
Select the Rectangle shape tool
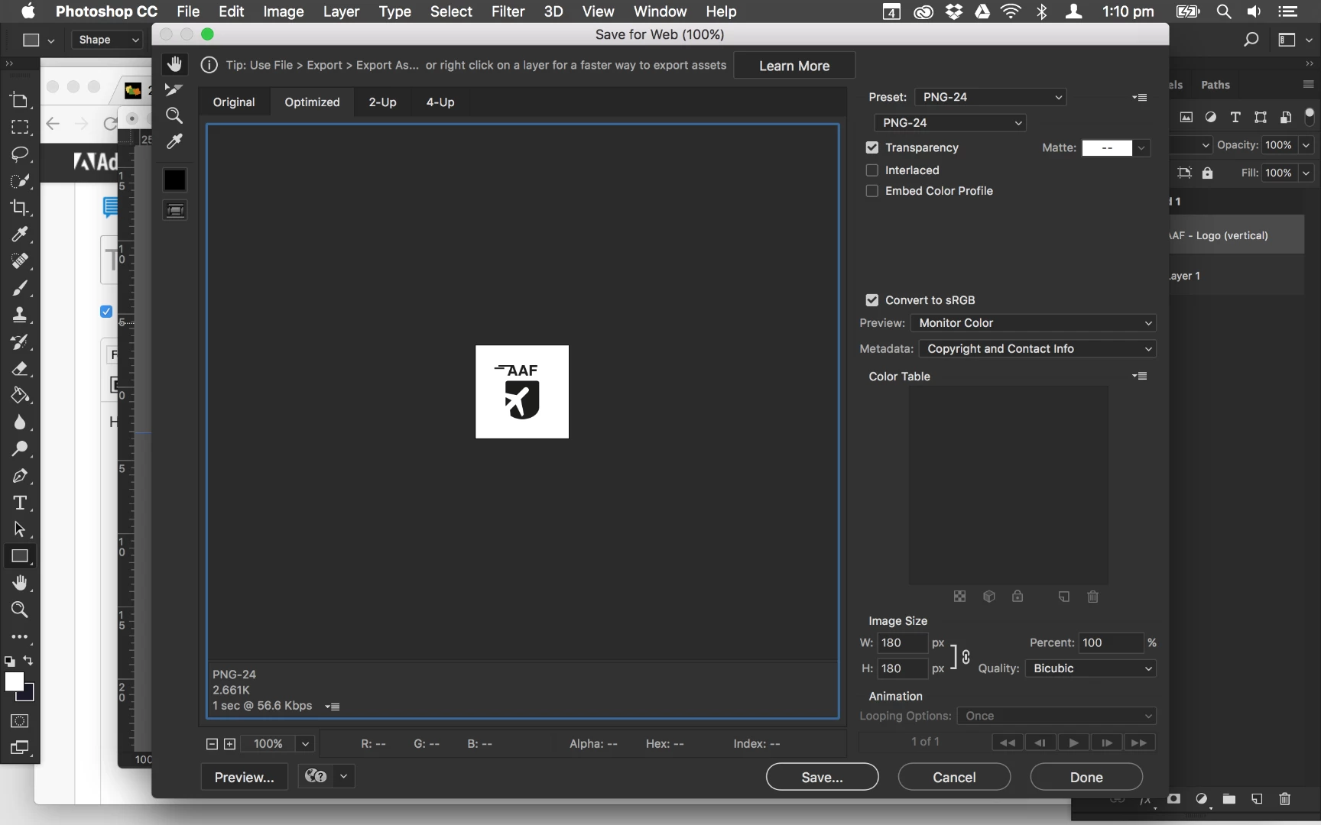click(20, 556)
